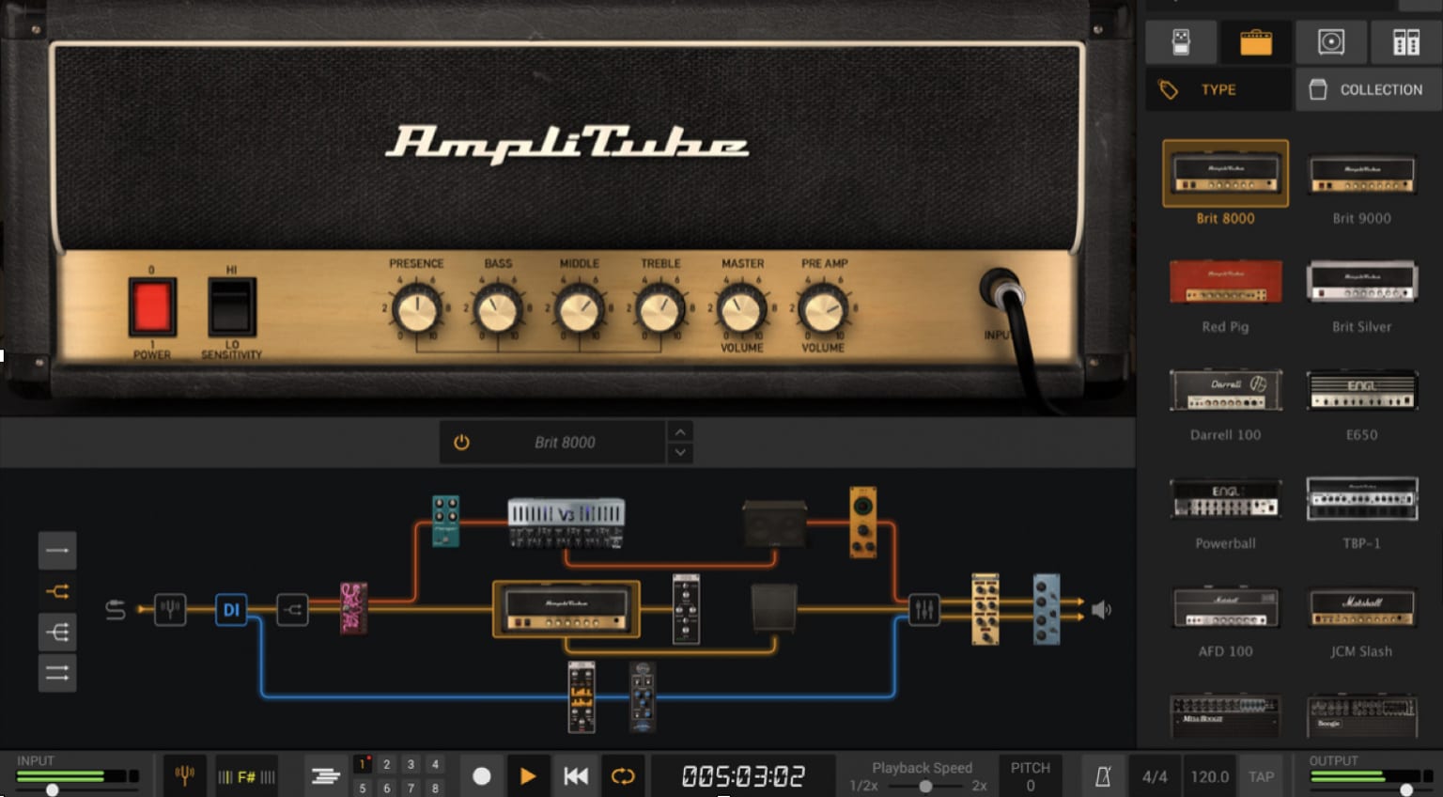Open the tuner icon in bottom bar
1443x797 pixels.
185,775
